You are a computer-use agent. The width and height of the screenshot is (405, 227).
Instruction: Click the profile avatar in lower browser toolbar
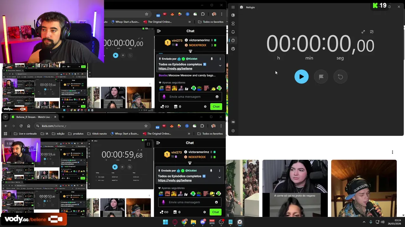point(214,126)
